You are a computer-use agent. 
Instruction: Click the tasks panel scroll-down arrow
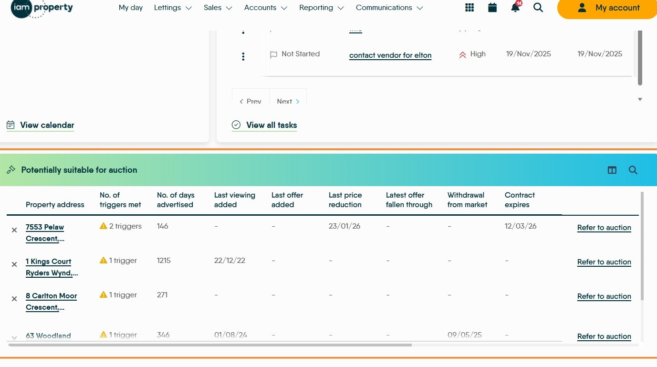coord(640,99)
